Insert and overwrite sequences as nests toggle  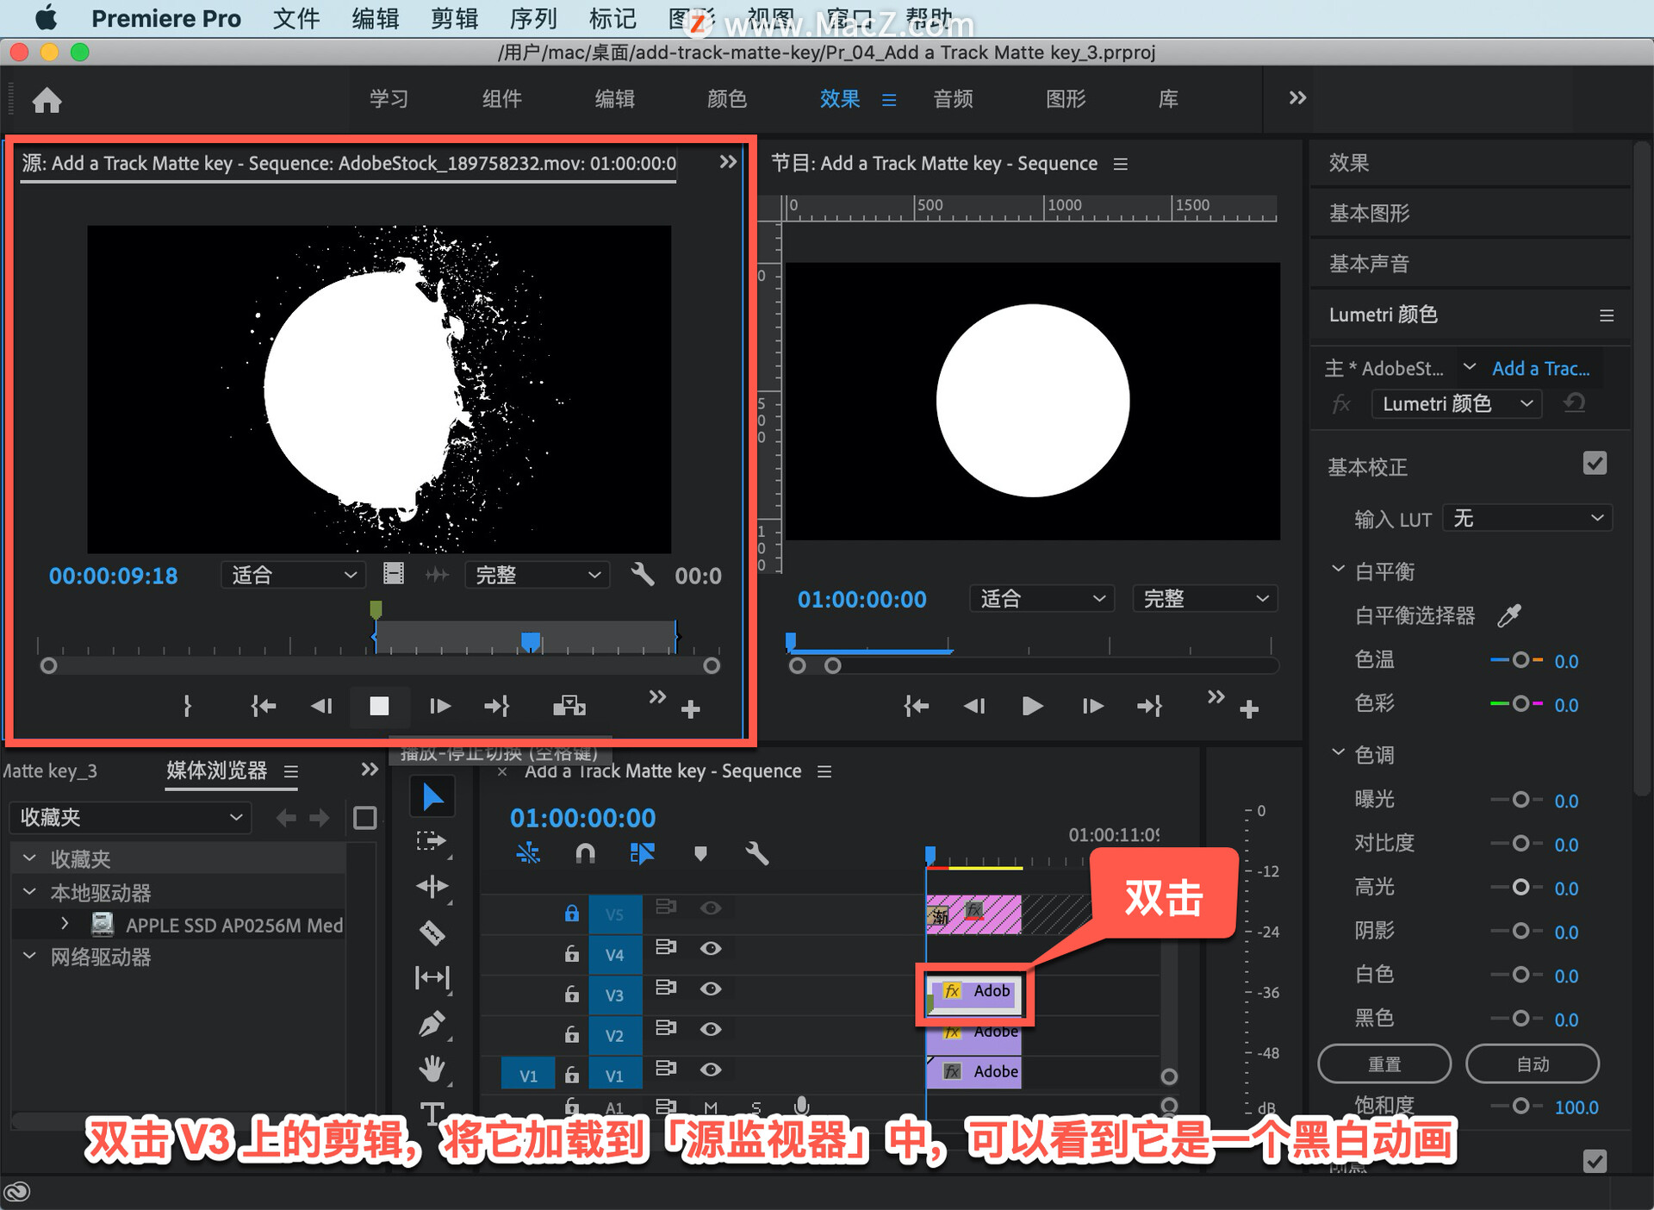[528, 853]
